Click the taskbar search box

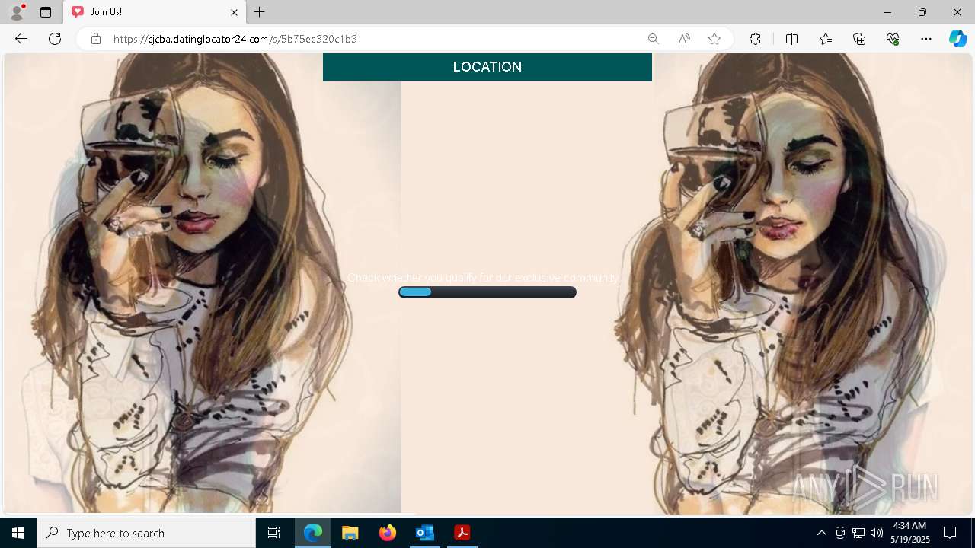pos(146,533)
